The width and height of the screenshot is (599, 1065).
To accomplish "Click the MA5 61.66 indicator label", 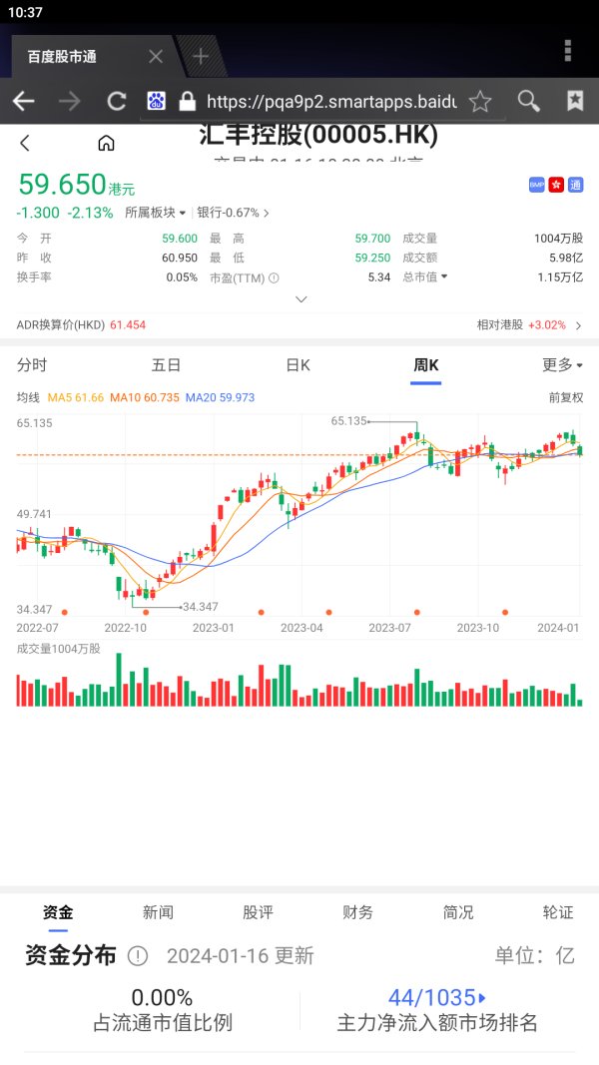I will pos(76,398).
